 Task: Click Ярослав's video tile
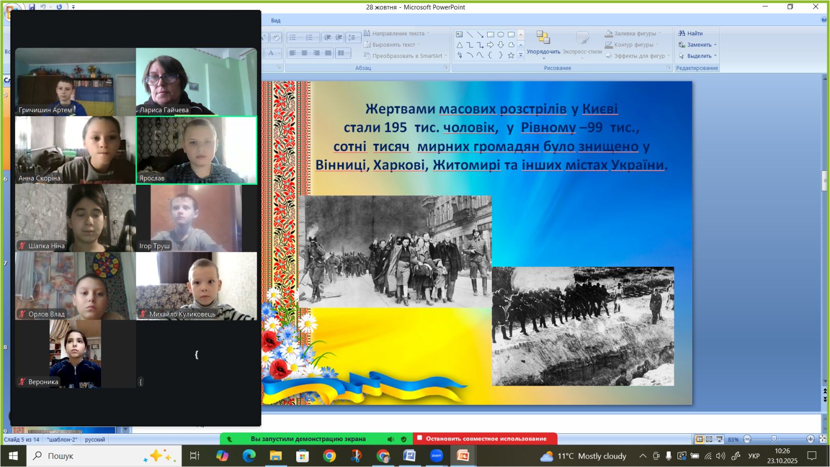196,150
